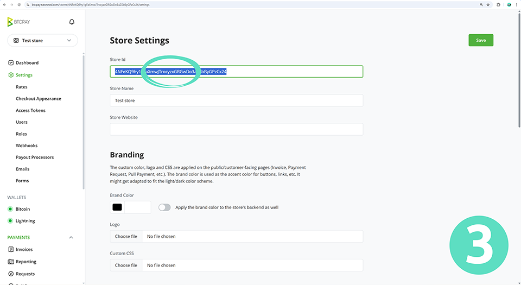521x285 pixels.
Task: Click the Store Website input field
Action: [x=236, y=129]
